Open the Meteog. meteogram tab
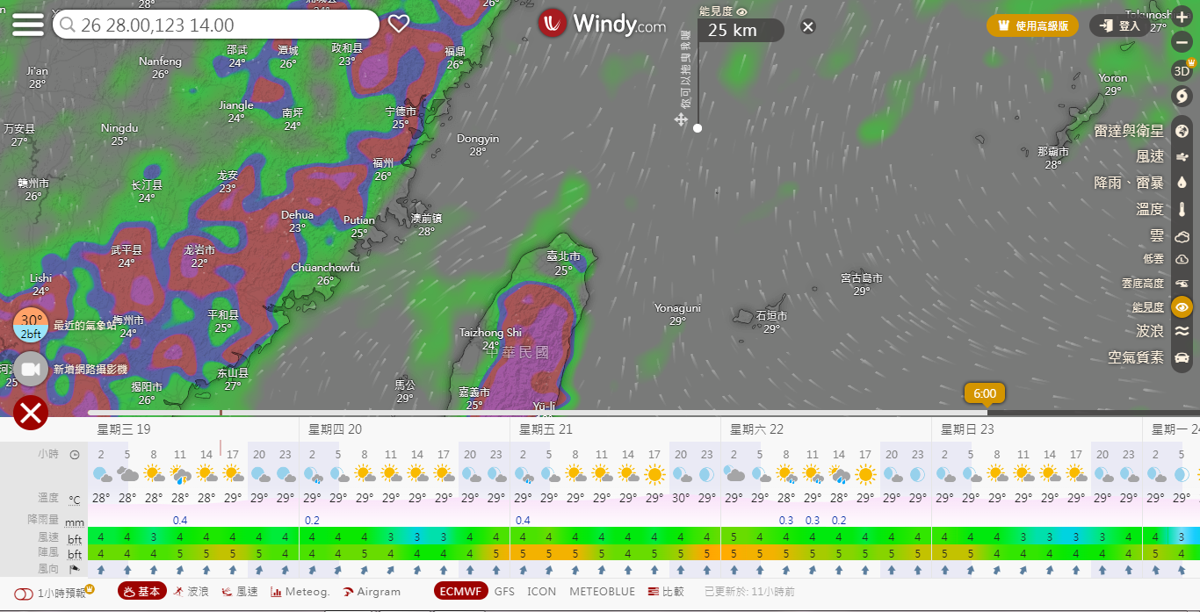The width and height of the screenshot is (1200, 612). point(300,592)
